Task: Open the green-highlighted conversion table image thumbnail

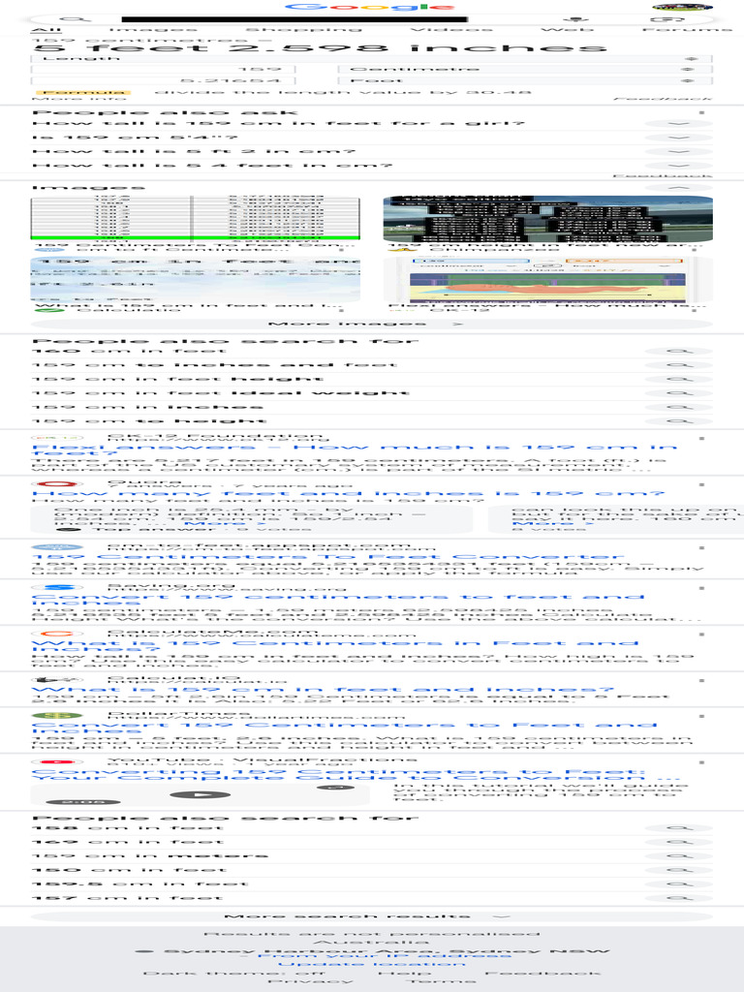Action: (x=196, y=218)
